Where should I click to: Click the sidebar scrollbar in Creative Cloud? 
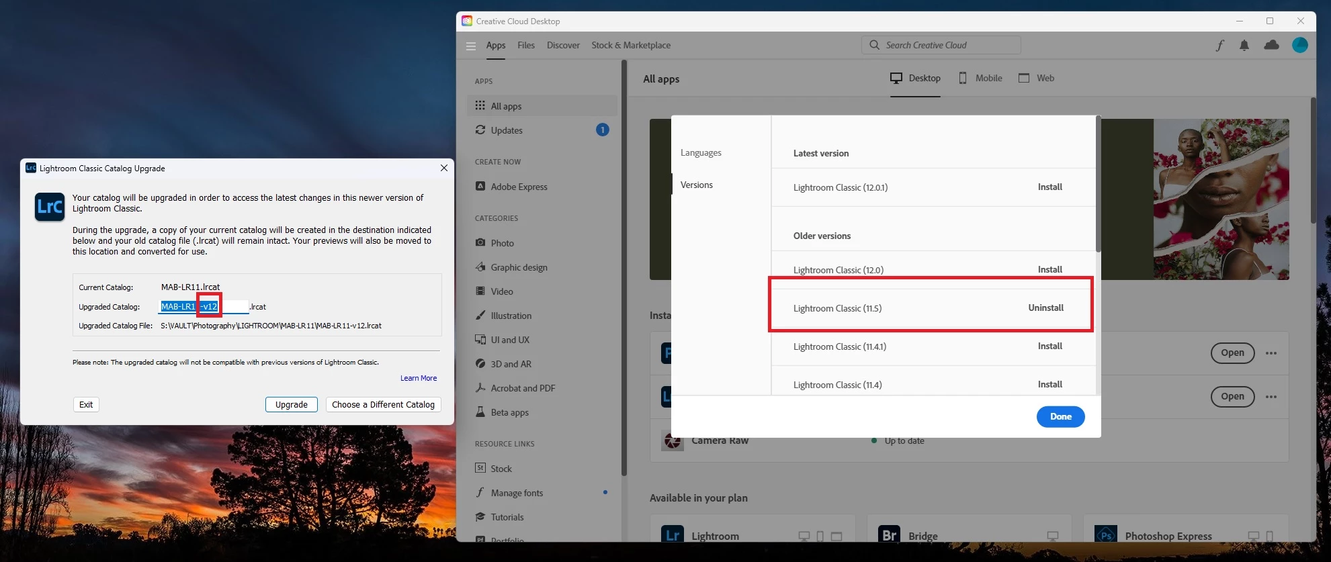624,269
